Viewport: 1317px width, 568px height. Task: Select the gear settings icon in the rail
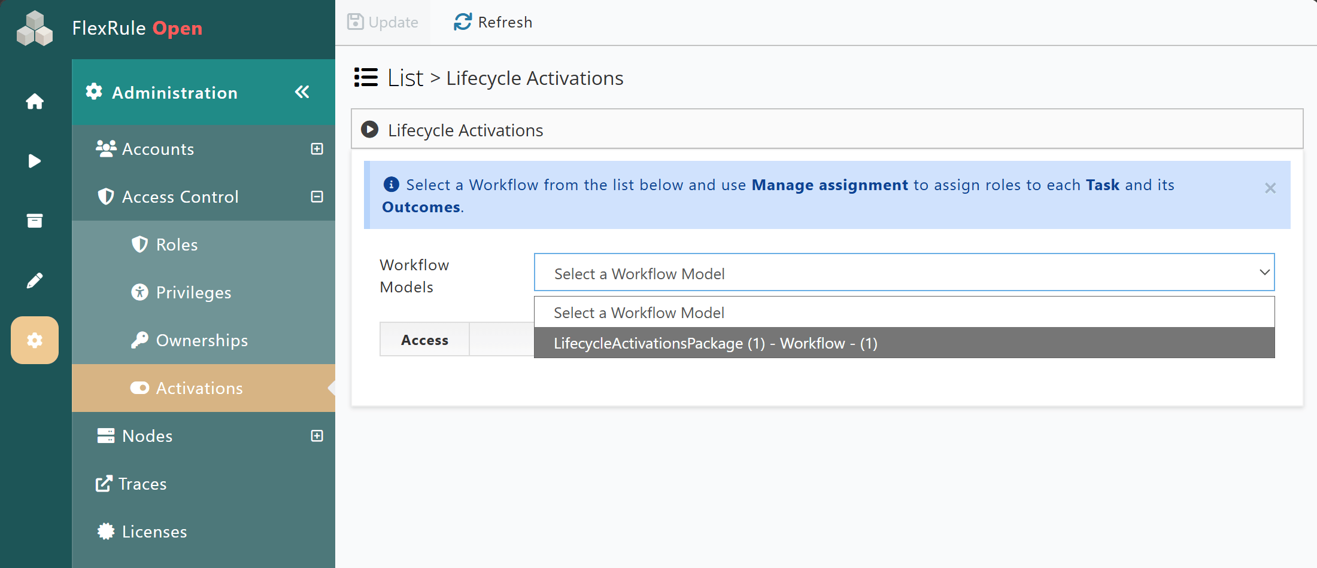pos(35,340)
